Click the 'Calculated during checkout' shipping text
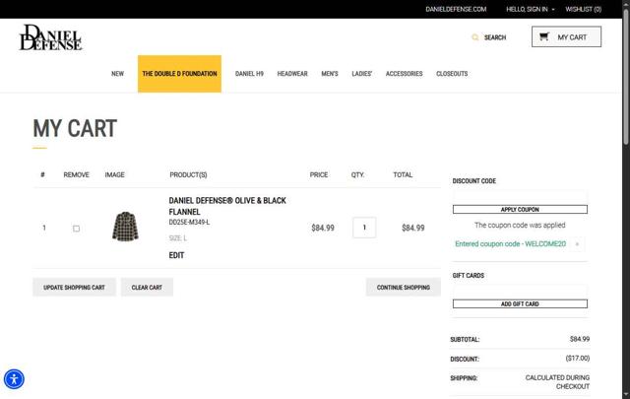Viewport: 630px width, 399px height. [x=557, y=382]
